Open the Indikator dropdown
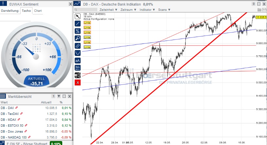Image resolution: width=267 pixels, height=145 pixels. 147,10
